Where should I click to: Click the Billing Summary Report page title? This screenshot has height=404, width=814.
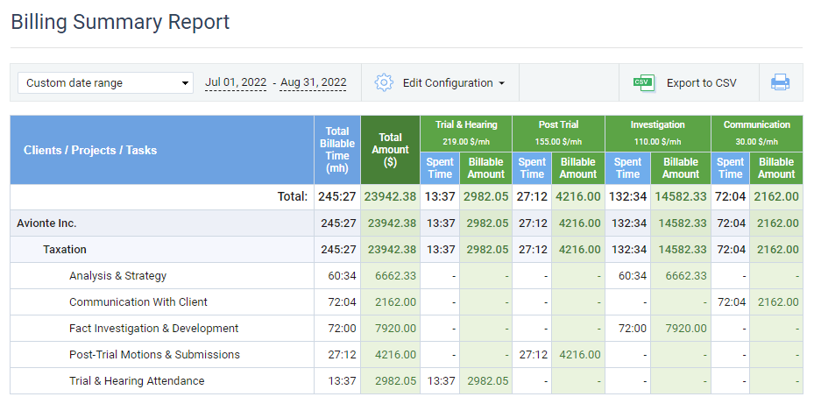pos(120,22)
